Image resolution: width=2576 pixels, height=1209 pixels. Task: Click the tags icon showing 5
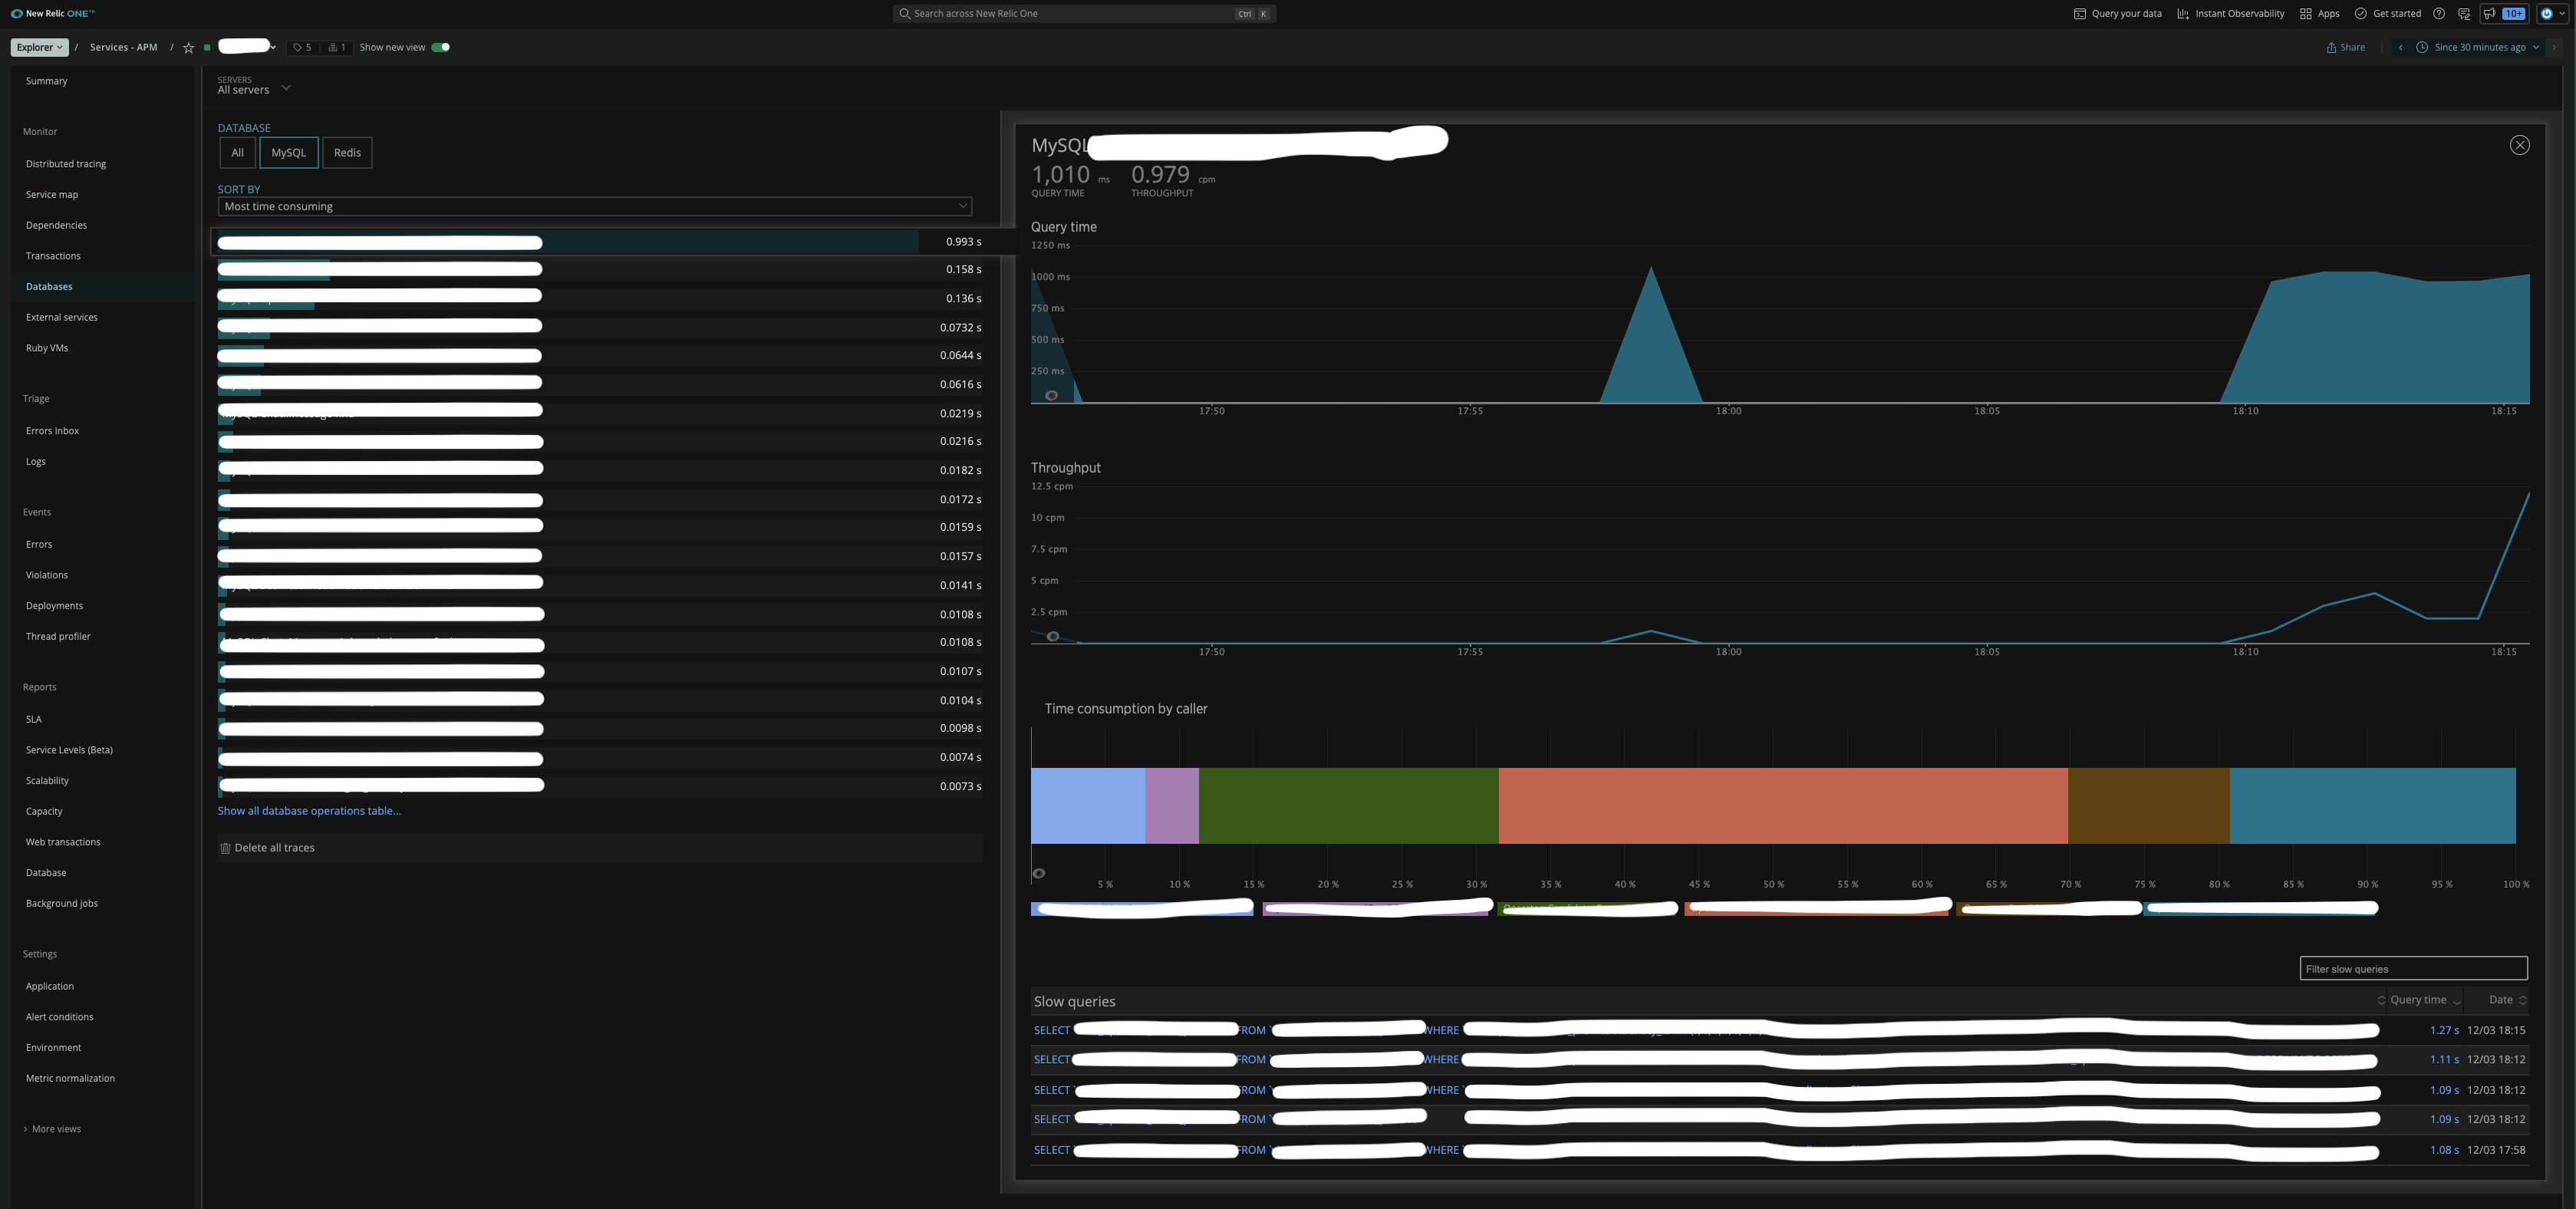[297, 47]
